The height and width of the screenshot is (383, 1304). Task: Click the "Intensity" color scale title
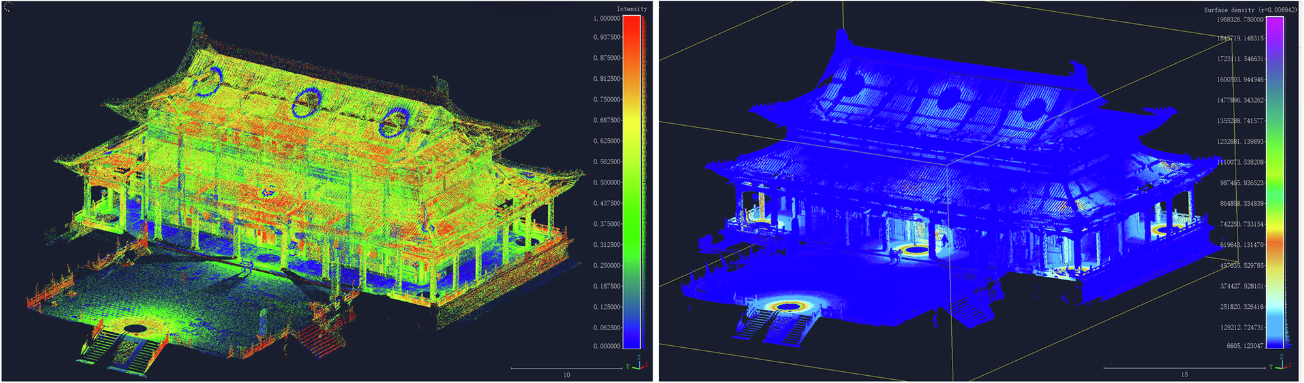pos(632,9)
